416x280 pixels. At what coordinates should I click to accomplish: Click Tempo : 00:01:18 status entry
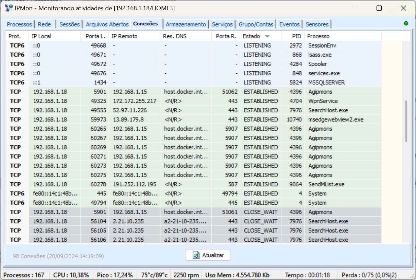tap(308, 275)
